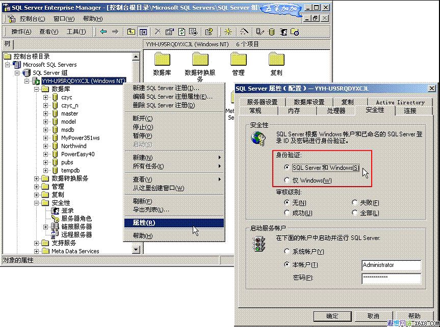Collapse the 数据库 folder in tree
The width and height of the screenshot is (440, 327).
[36, 89]
